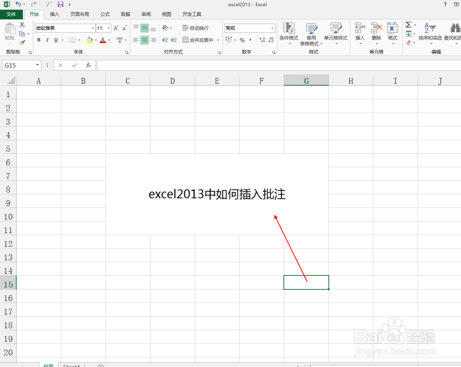Click Sort & Filter (排序和筛选) button
This screenshot has width=461, height=367.
tap(430, 33)
